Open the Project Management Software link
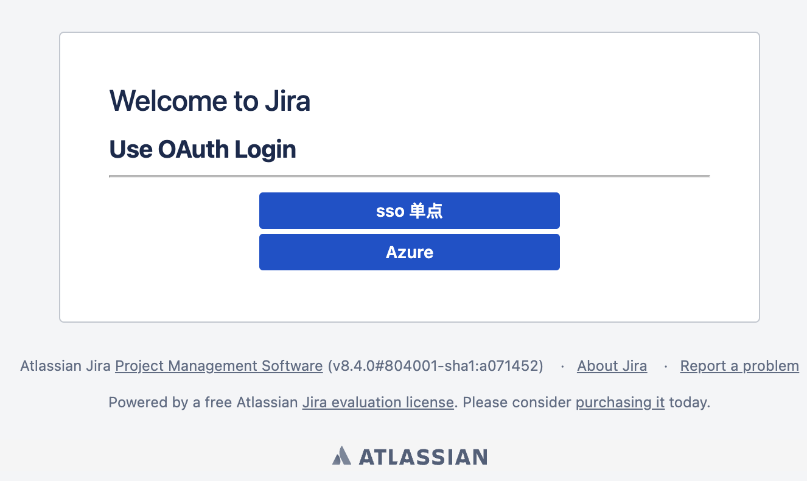This screenshot has height=481, width=807. (x=218, y=366)
